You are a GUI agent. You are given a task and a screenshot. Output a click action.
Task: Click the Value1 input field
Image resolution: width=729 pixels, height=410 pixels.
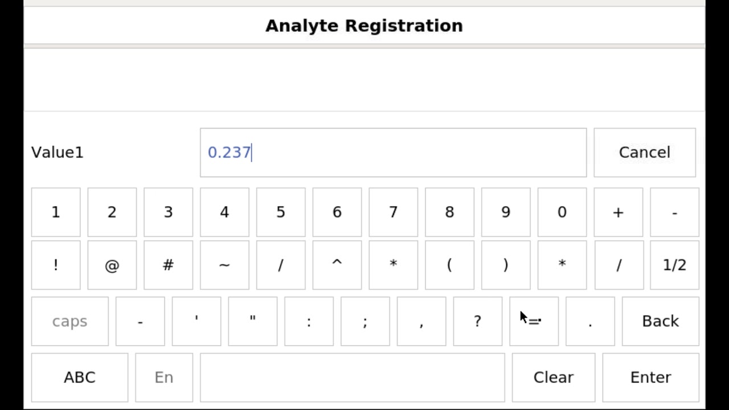[x=393, y=153]
